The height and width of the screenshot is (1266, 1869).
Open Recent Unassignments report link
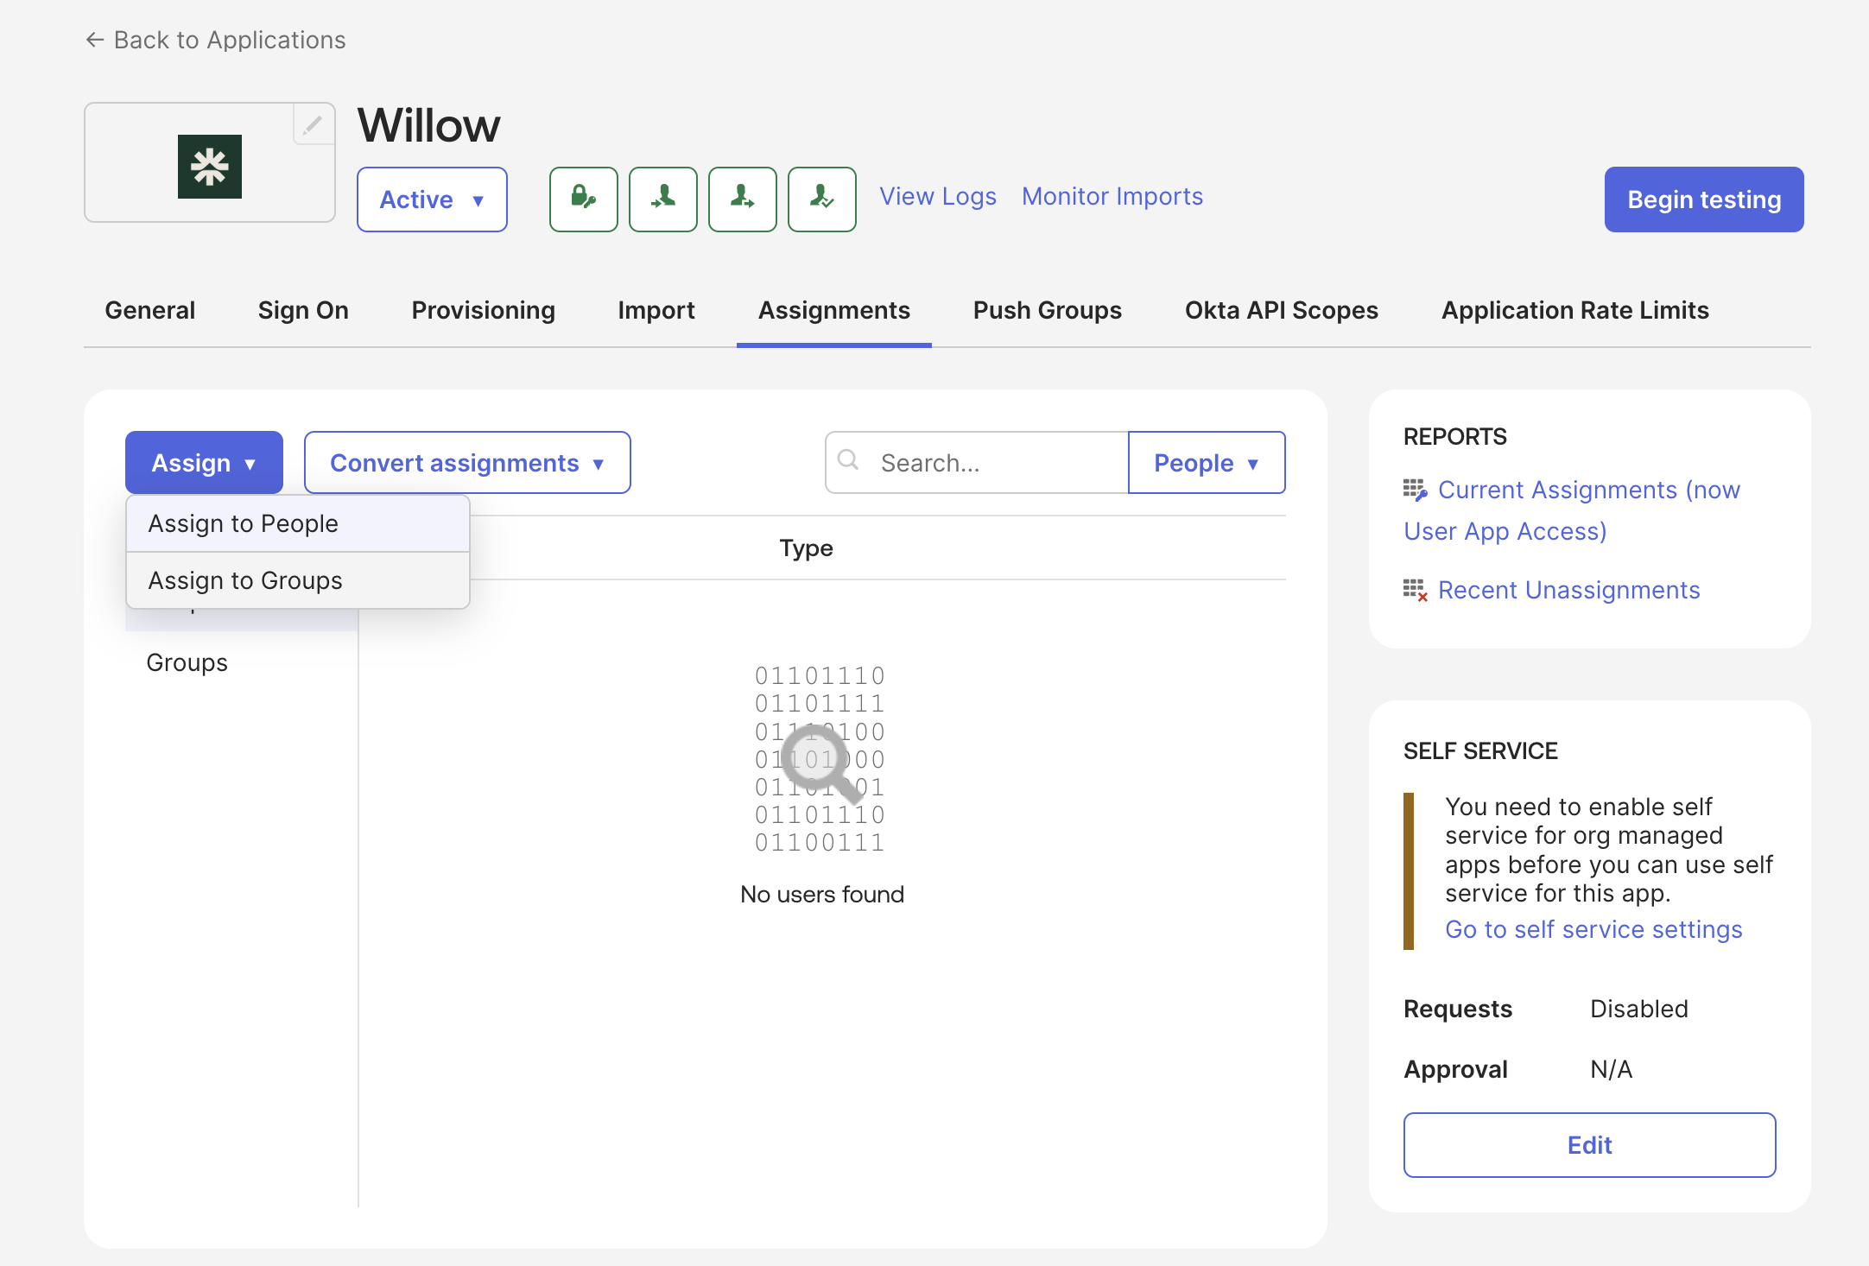click(x=1569, y=591)
